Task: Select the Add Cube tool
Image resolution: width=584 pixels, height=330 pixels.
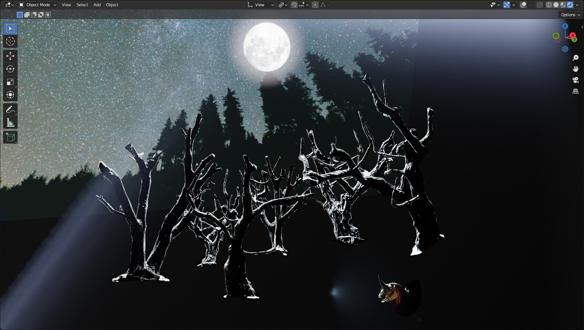Action: pyautogui.click(x=10, y=137)
